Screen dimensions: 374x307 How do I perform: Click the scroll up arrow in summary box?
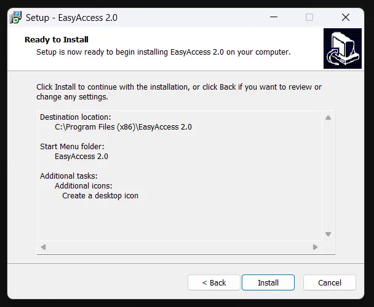click(x=328, y=118)
